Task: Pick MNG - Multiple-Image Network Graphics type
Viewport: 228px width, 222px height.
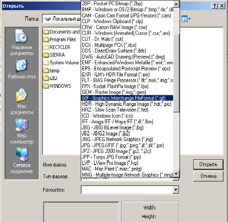Action: (127, 175)
